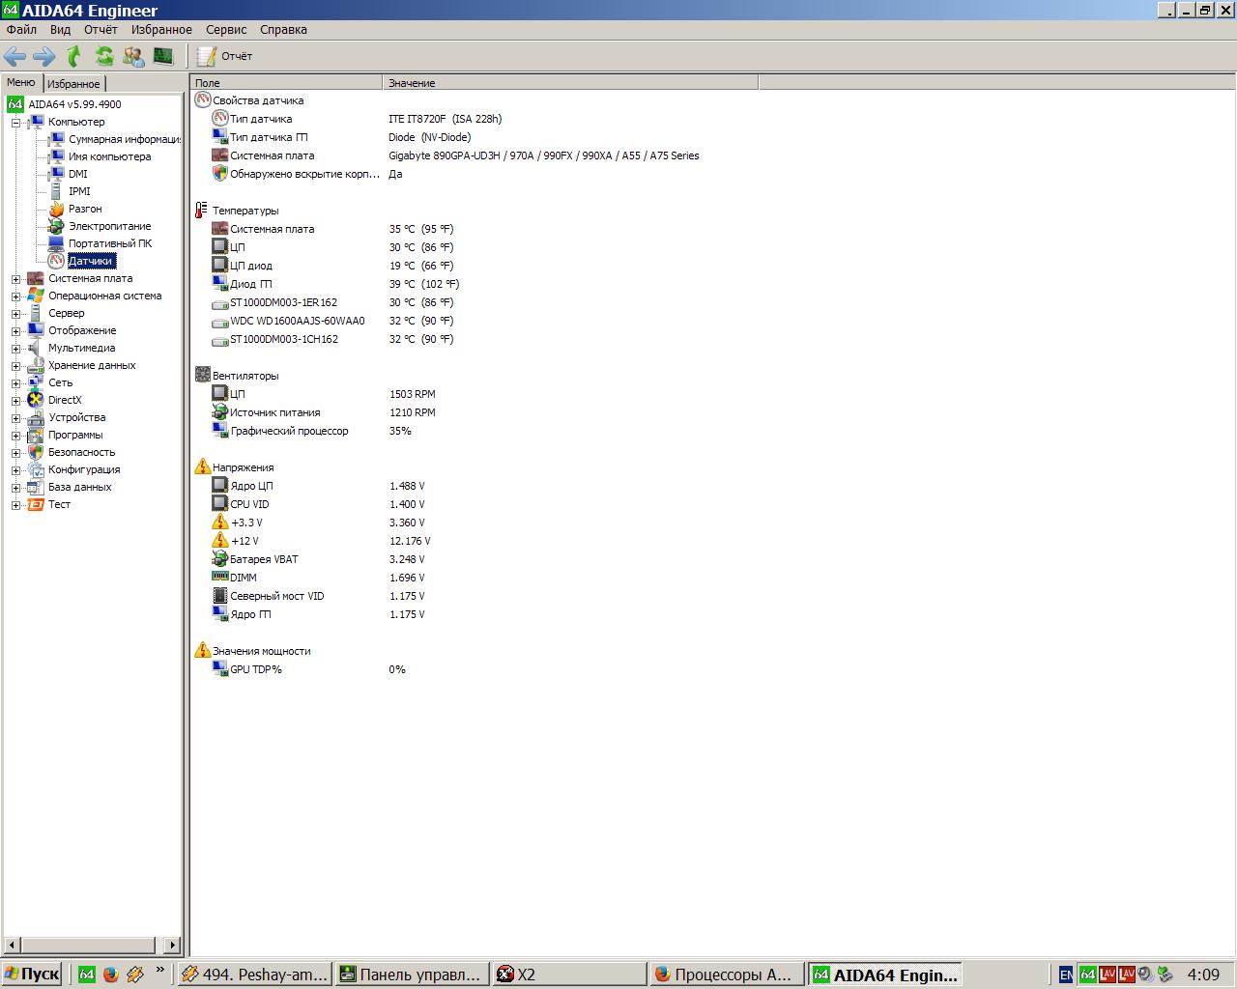Screen dimensions: 1237x989
Task: Click the Значение column header
Action: click(570, 83)
